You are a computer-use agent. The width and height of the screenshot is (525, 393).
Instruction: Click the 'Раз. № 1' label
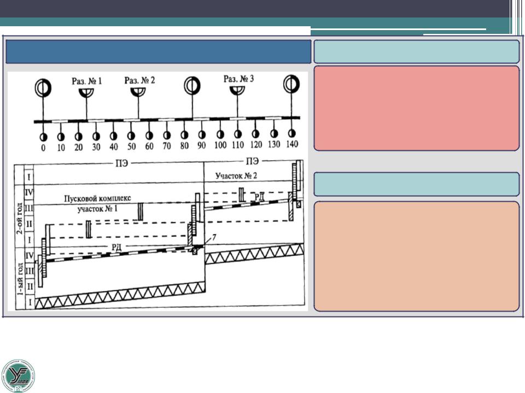point(87,81)
